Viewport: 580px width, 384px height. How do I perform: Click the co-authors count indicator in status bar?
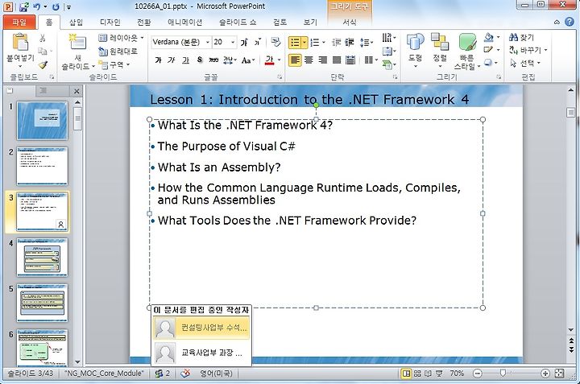[163, 374]
